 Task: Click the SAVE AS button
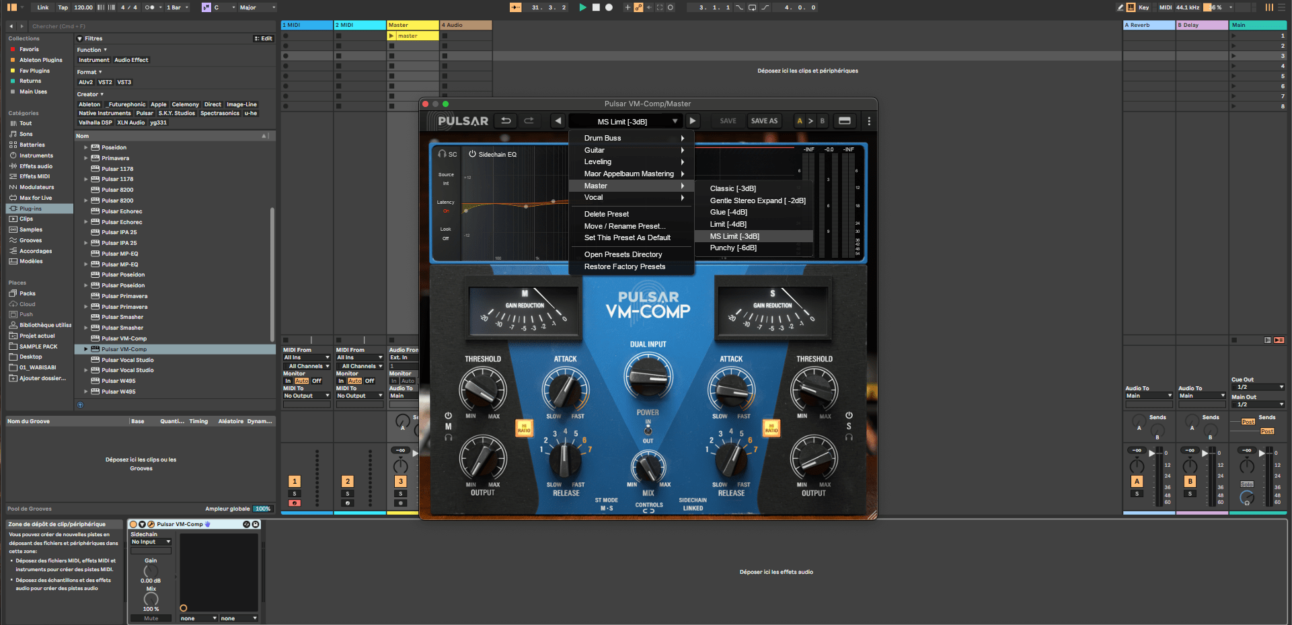click(764, 121)
